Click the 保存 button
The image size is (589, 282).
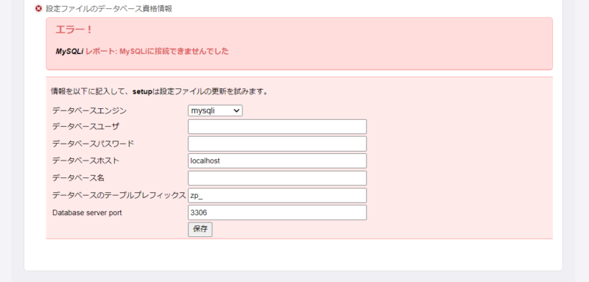point(200,230)
